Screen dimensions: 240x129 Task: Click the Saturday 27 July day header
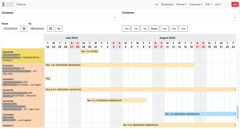pyautogui.click(x=72, y=45)
